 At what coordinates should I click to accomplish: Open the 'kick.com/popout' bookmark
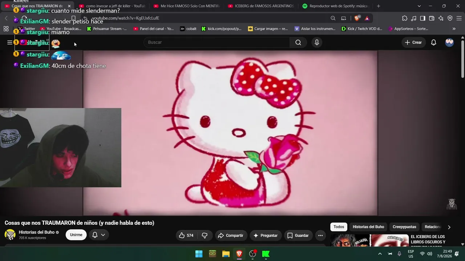221,29
